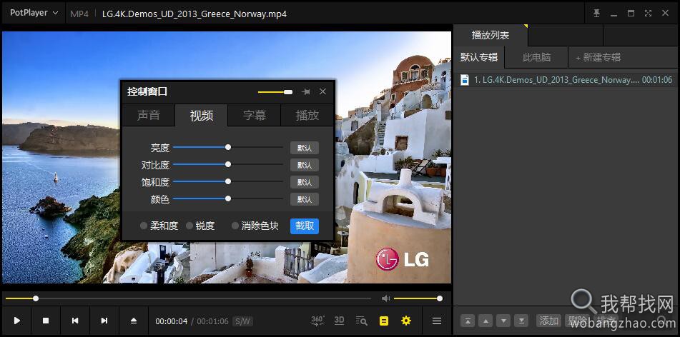Stop the video with the stop button
680x337 pixels.
click(x=46, y=321)
